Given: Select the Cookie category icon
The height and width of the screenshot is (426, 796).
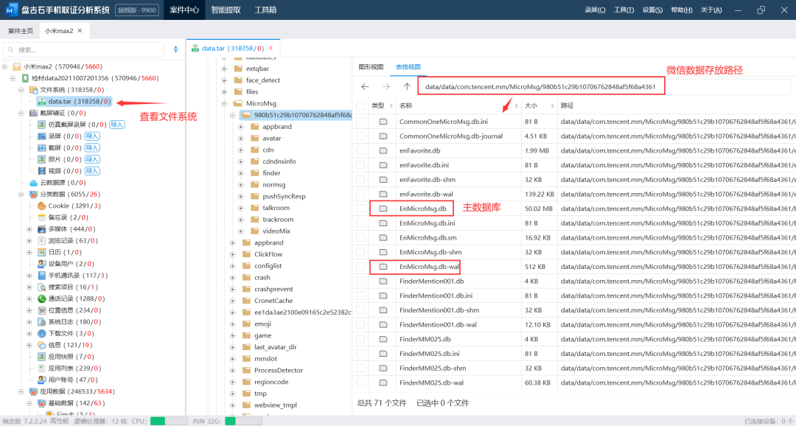Looking at the screenshot, I should tap(42, 206).
